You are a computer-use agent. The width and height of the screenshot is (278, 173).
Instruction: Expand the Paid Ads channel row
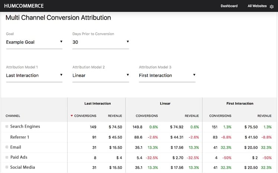7,157
